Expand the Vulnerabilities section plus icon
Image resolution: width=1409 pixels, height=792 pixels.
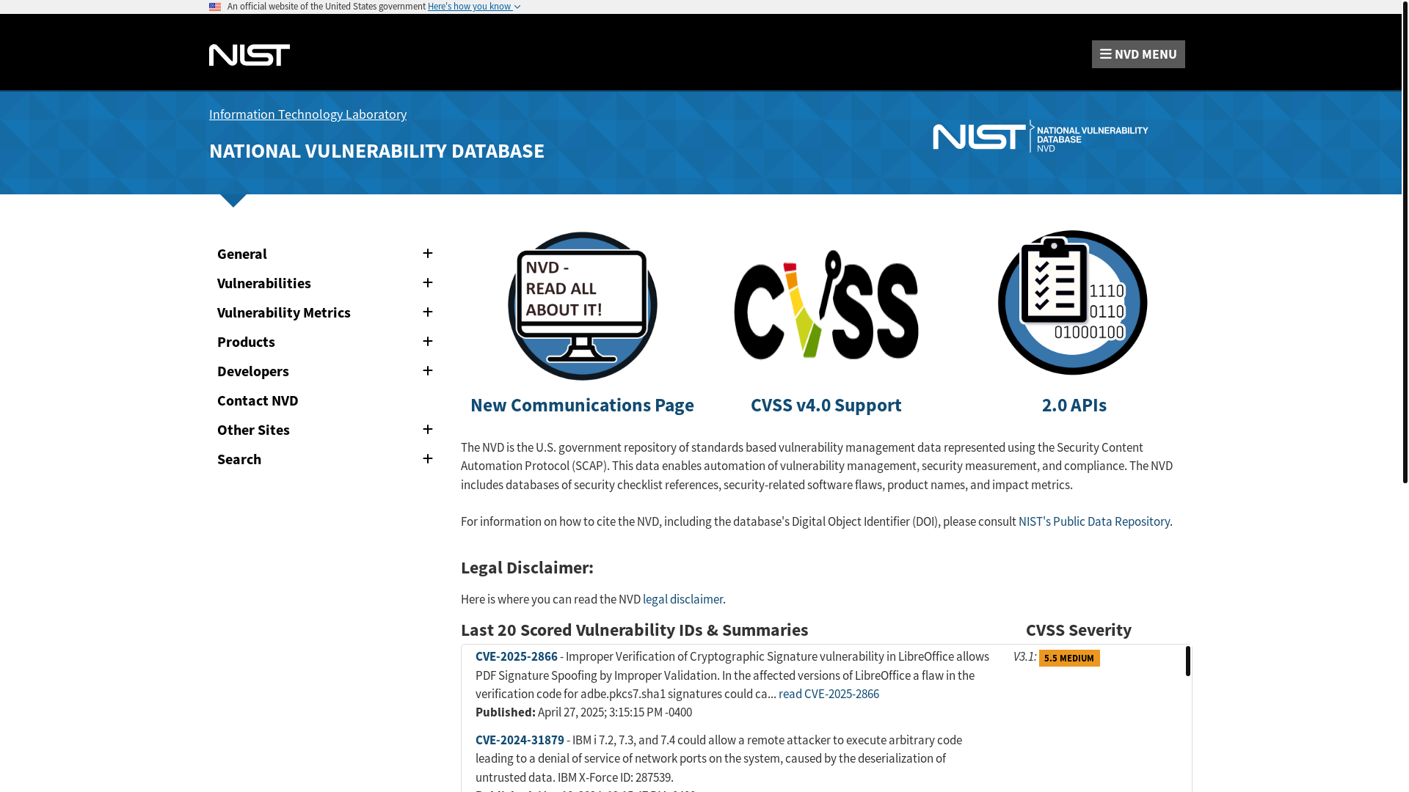(428, 283)
